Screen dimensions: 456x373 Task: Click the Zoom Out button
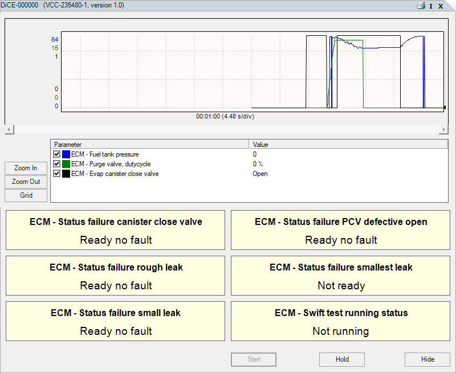26,182
